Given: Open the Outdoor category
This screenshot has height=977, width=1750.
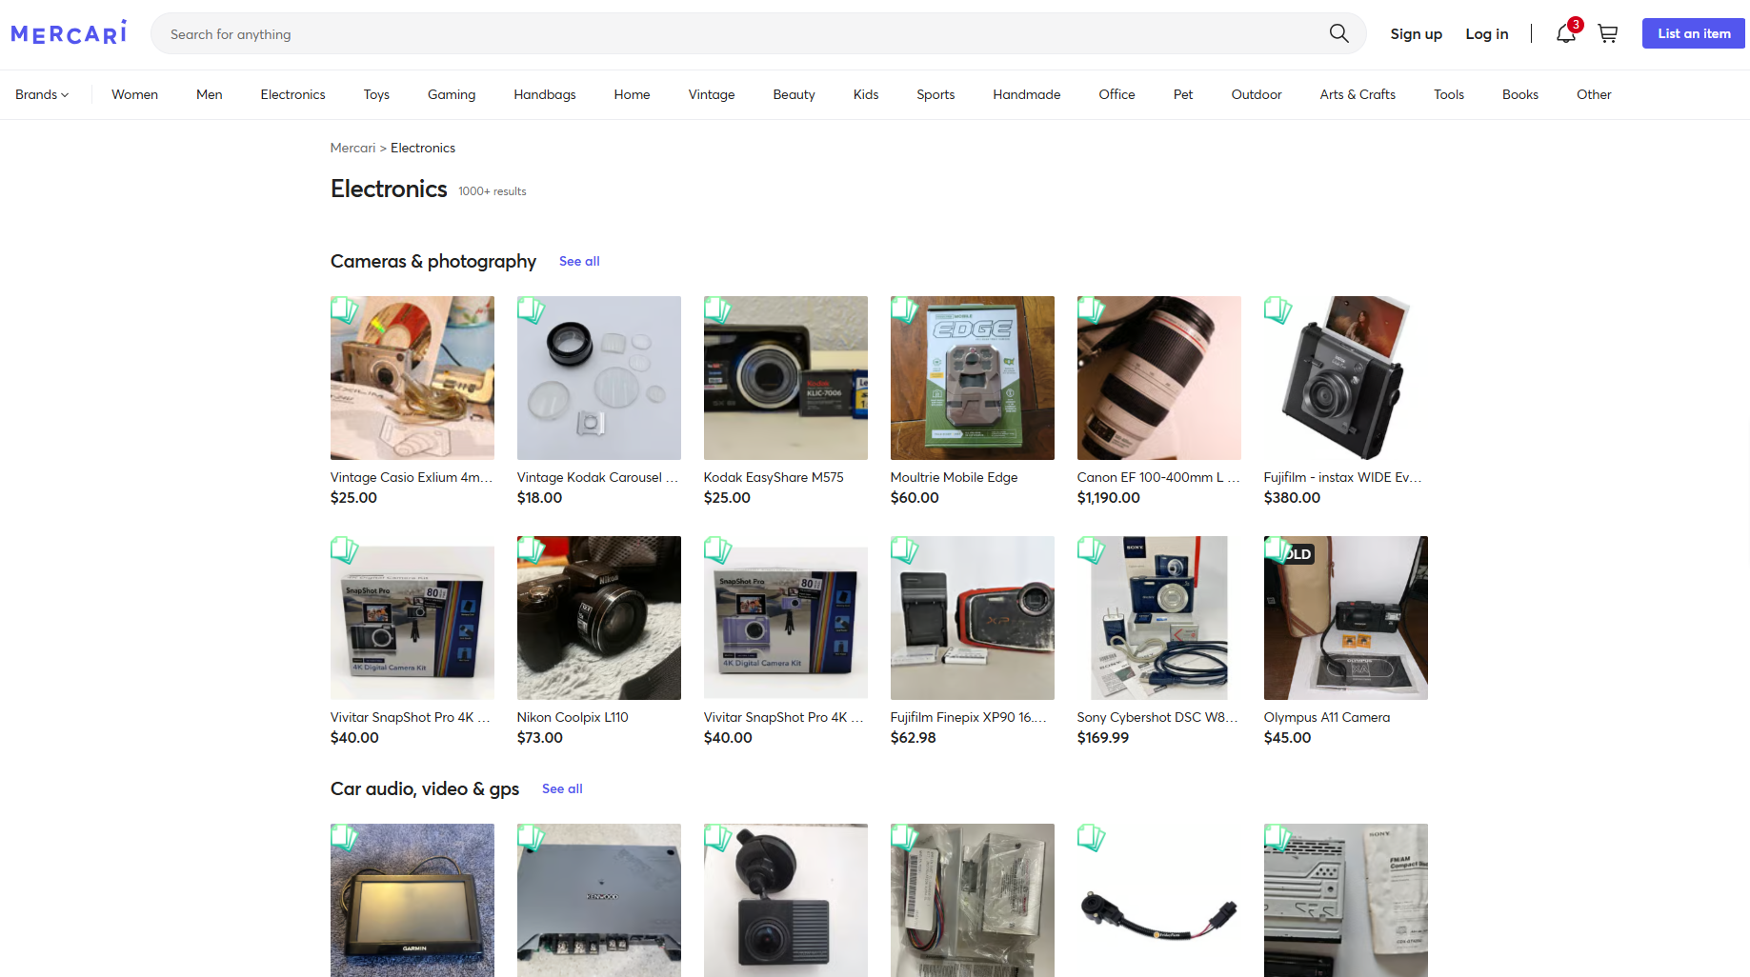Looking at the screenshot, I should [x=1257, y=94].
